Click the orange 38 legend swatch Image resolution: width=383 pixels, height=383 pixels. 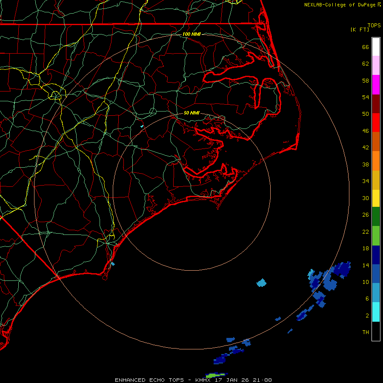pyautogui.click(x=376, y=161)
